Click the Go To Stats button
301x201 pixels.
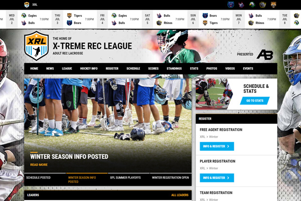coord(254,100)
